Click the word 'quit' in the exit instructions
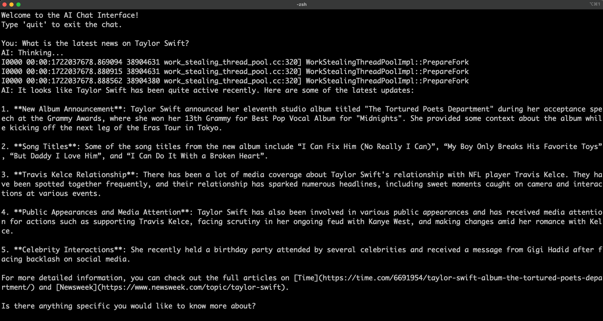 pyautogui.click(x=35, y=25)
